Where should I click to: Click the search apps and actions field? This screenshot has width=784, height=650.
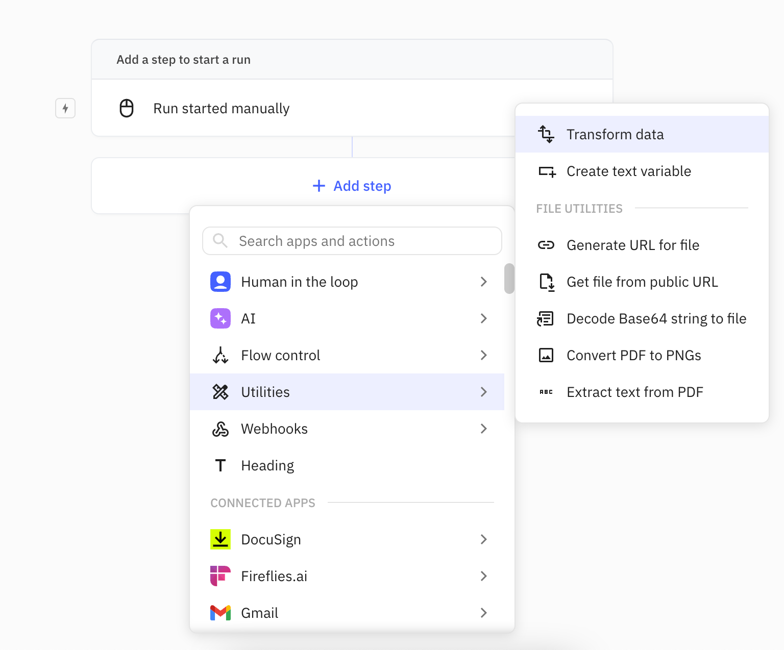pos(352,241)
